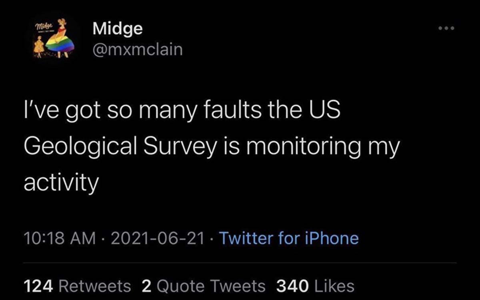Image resolution: width=480 pixels, height=300 pixels.
Task: Open the Twitter for iPhone source link
Action: [289, 238]
